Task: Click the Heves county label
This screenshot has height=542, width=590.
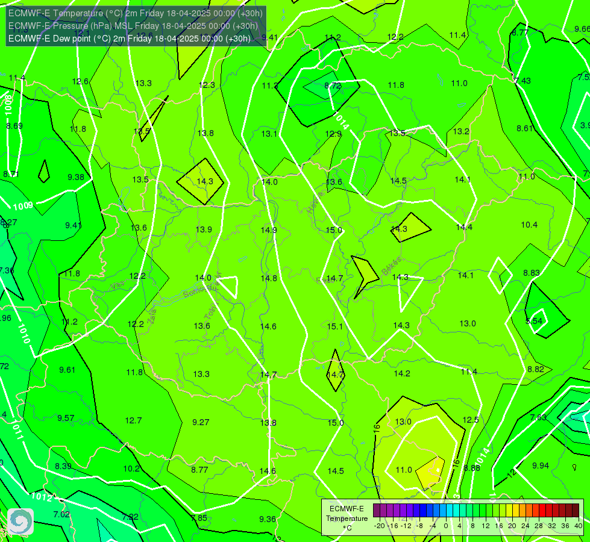Action: click(315, 202)
